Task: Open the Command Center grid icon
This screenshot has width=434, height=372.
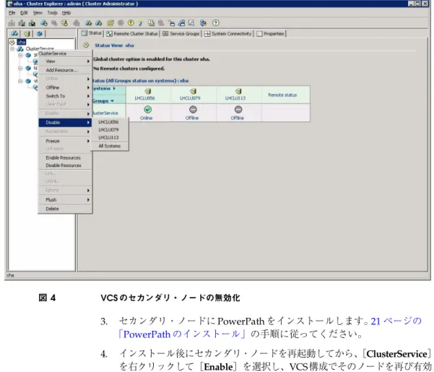Action: (x=110, y=23)
